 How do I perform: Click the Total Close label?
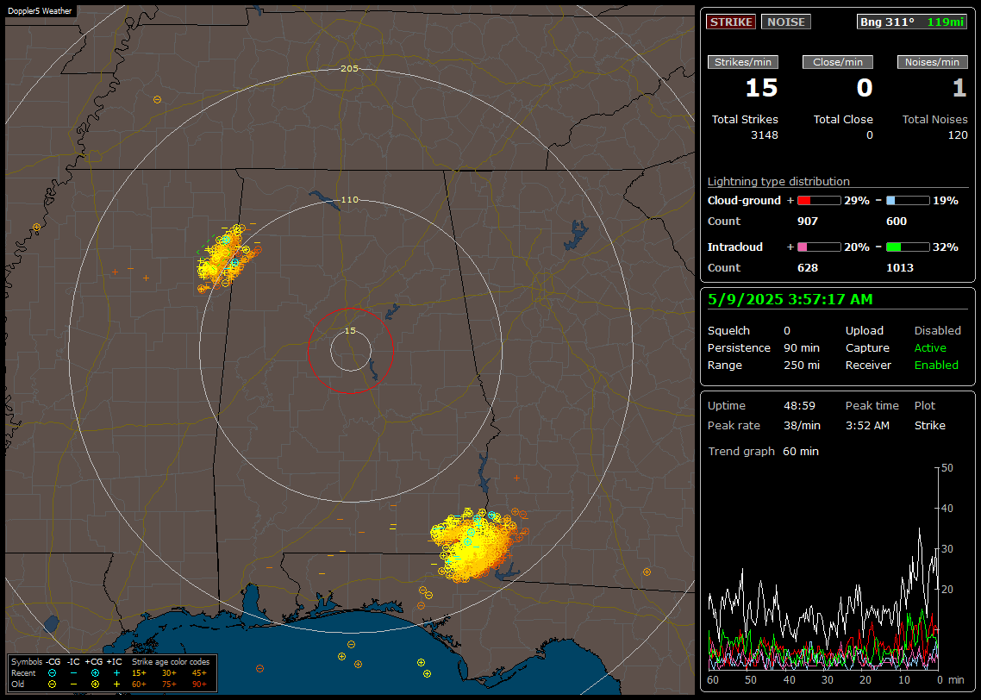coord(843,120)
